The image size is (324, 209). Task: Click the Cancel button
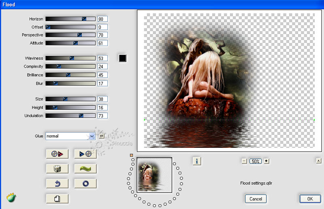[x=256, y=198]
